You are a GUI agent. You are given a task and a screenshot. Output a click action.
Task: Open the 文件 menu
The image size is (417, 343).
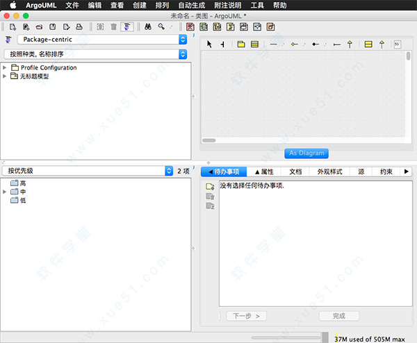(x=72, y=6)
